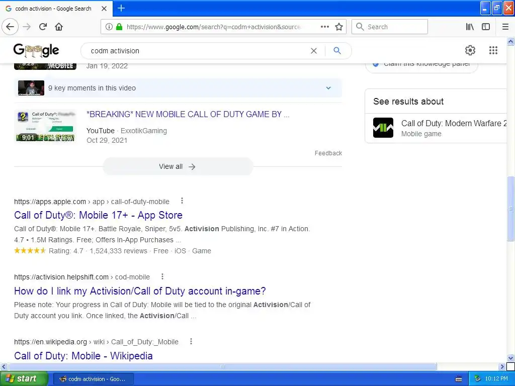515x386 pixels.
Task: Open the Library icon in toolbar
Action: tap(470, 27)
